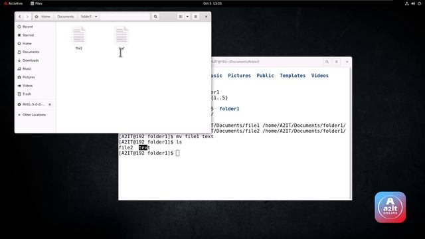Open power icon in top bar

419,3
